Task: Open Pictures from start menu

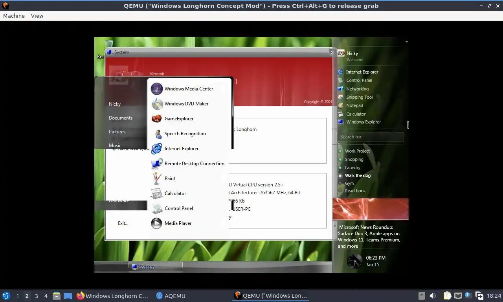Action: pos(117,131)
